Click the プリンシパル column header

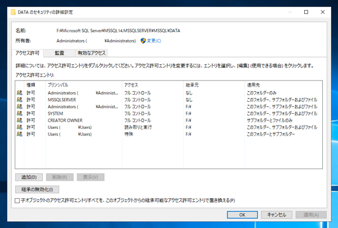tap(83, 85)
